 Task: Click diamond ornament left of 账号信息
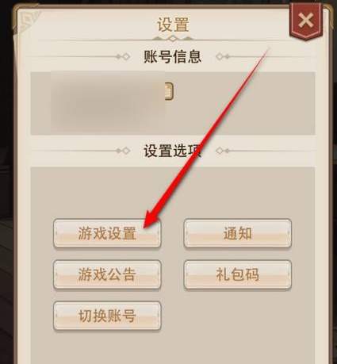click(x=123, y=56)
